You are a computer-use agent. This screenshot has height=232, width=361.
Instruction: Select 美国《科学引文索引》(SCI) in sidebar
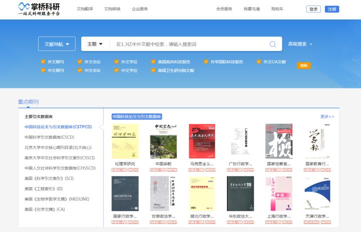click(49, 178)
